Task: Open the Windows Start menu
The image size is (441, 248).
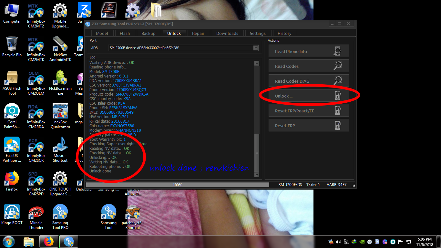Action: (9, 242)
